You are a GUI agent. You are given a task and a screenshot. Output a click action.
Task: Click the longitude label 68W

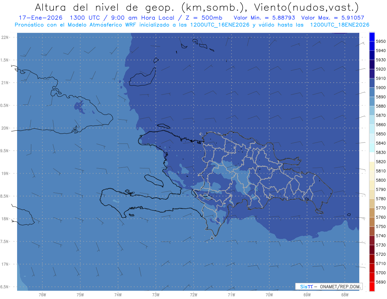click(x=345, y=295)
